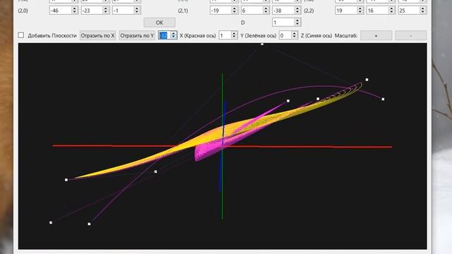Image resolution: width=452 pixels, height=254 pixels.
Task: Select the control point at yellow surface's left tip
Action: pos(66,180)
